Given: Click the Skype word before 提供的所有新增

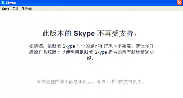Looking at the screenshot, I should pyautogui.click(x=101, y=52).
